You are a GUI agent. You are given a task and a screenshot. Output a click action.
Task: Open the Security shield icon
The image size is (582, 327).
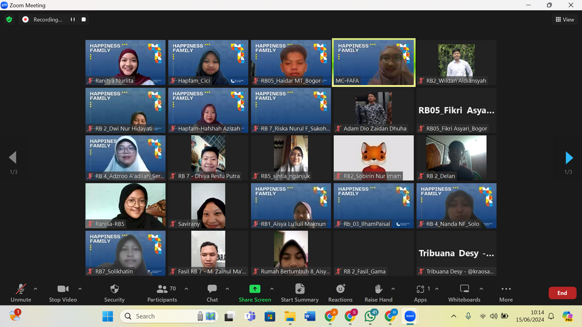114,289
